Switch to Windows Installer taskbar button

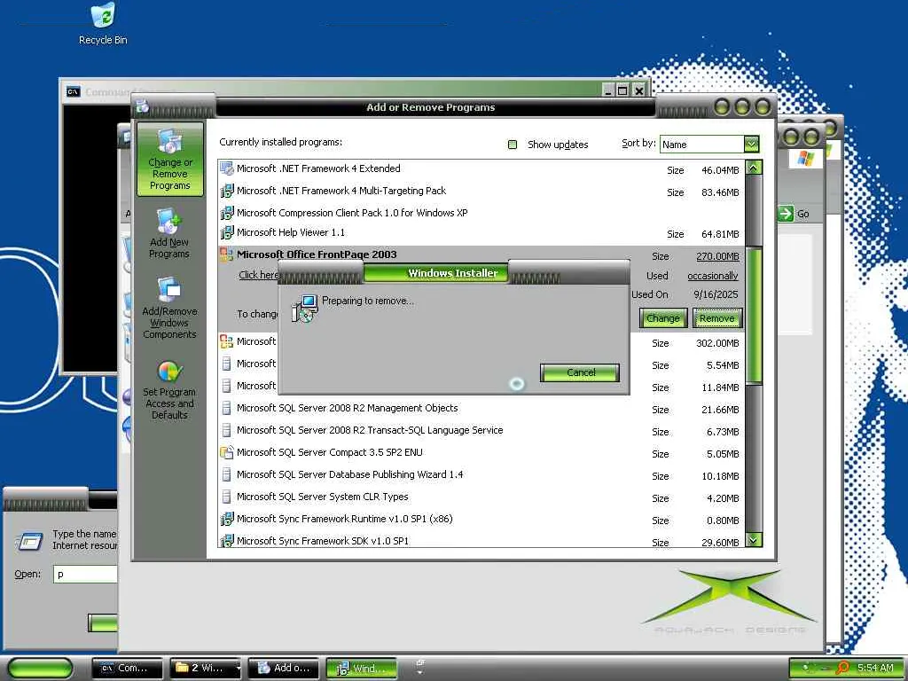coord(362,669)
